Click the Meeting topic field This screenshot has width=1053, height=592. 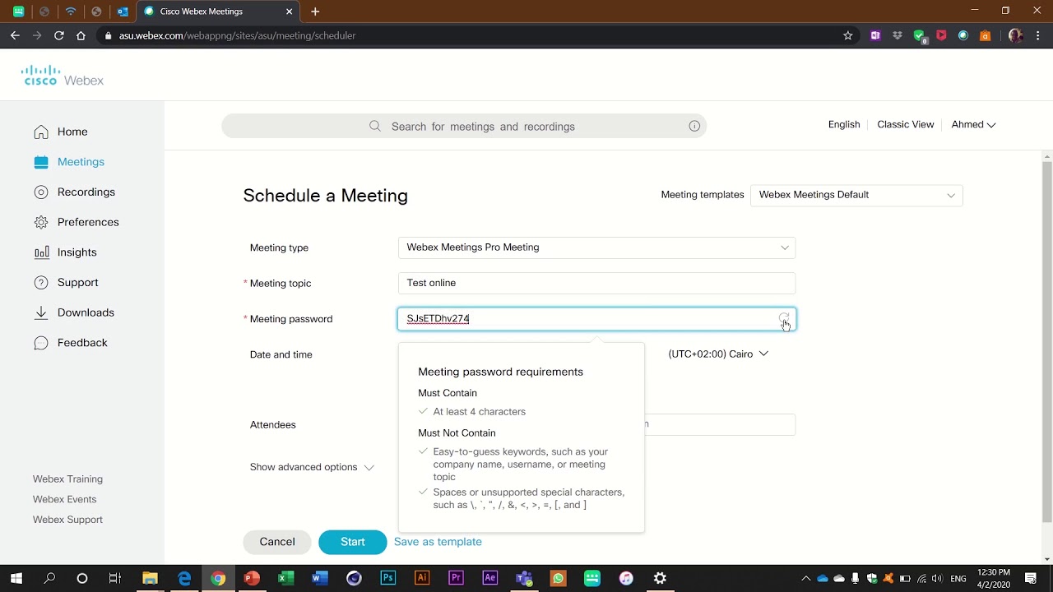coord(596,283)
